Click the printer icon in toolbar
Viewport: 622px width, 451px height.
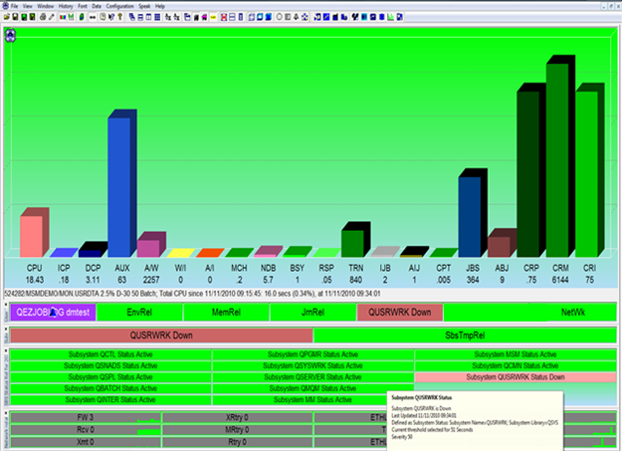click(x=42, y=16)
